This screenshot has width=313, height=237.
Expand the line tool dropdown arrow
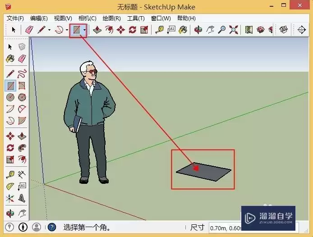(x=49, y=30)
